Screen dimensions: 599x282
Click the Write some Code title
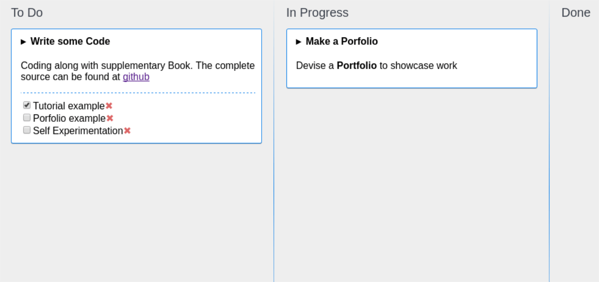pos(70,42)
